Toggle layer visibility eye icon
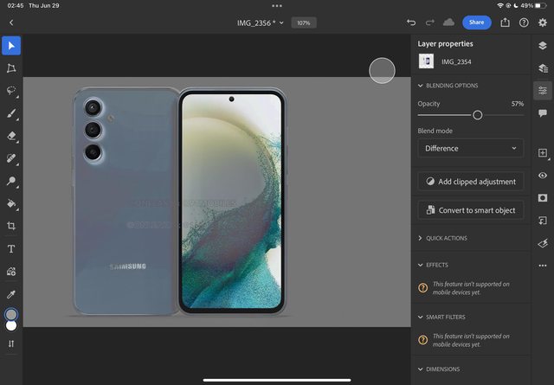554x385 pixels. (543, 176)
